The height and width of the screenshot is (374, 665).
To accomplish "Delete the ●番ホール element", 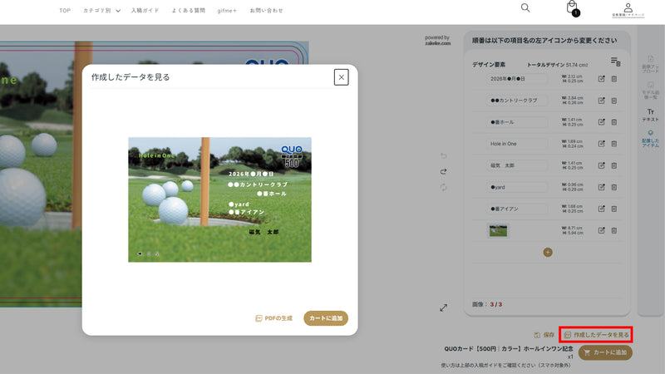I will tap(613, 122).
